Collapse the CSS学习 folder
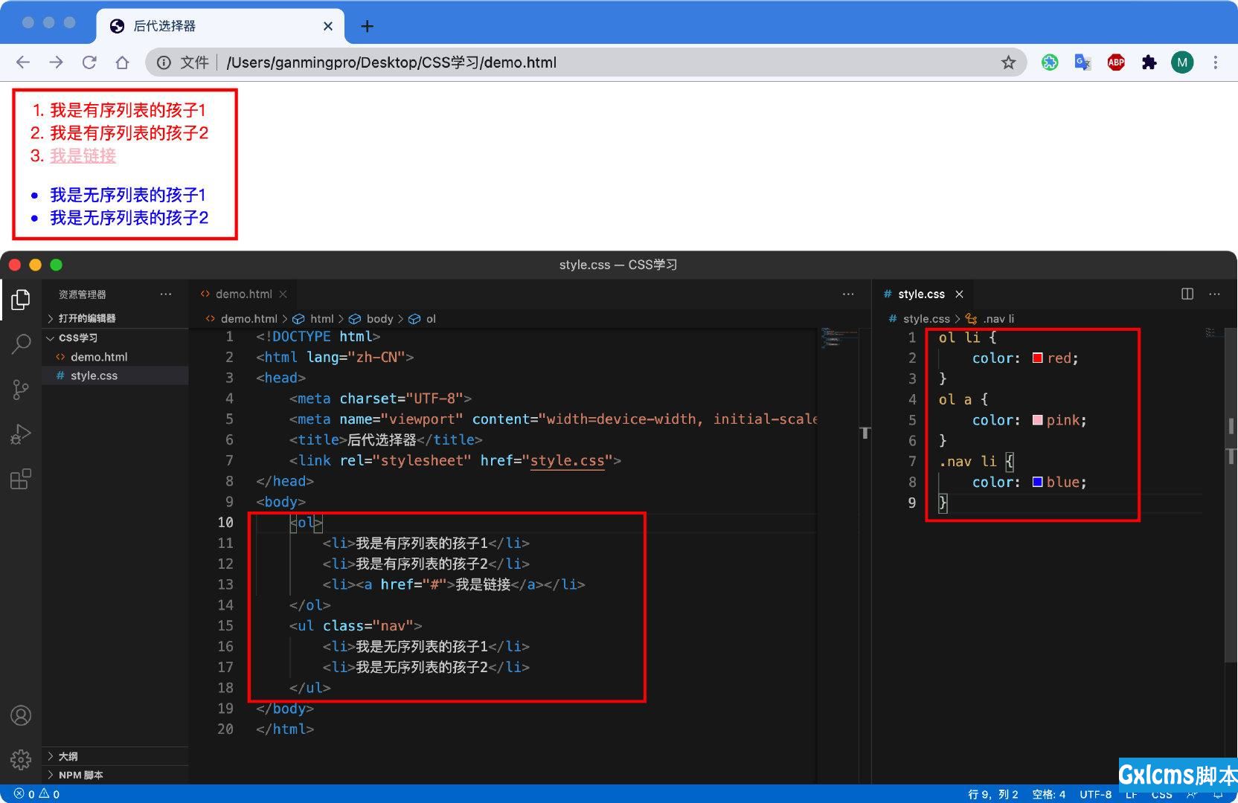Screen dimensions: 1238x803 tap(77, 338)
